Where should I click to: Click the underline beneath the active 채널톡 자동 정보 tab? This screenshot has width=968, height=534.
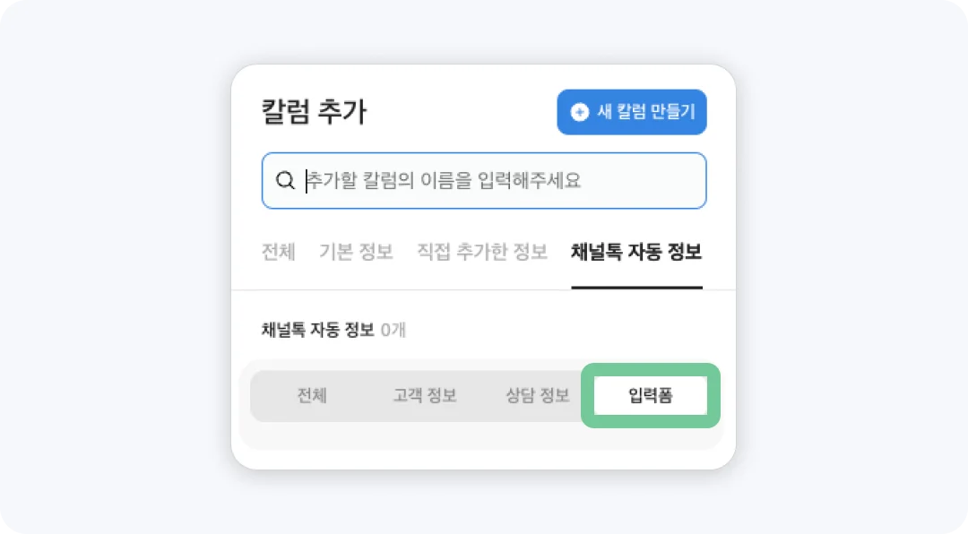[x=636, y=287]
